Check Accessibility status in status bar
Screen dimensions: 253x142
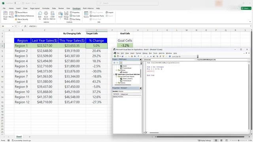tap(21, 140)
